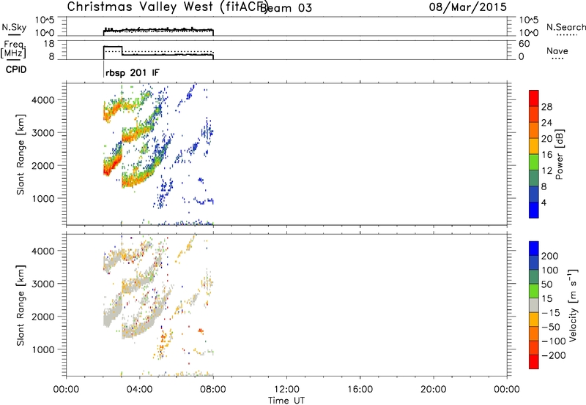Click 'Slant Range [km]' label of the power panel

pos(21,154)
